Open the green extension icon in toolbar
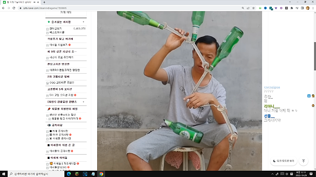316x177 pixels. [x=260, y=8]
